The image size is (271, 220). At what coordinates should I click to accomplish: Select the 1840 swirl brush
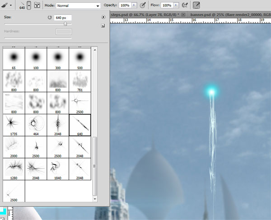pos(58,169)
